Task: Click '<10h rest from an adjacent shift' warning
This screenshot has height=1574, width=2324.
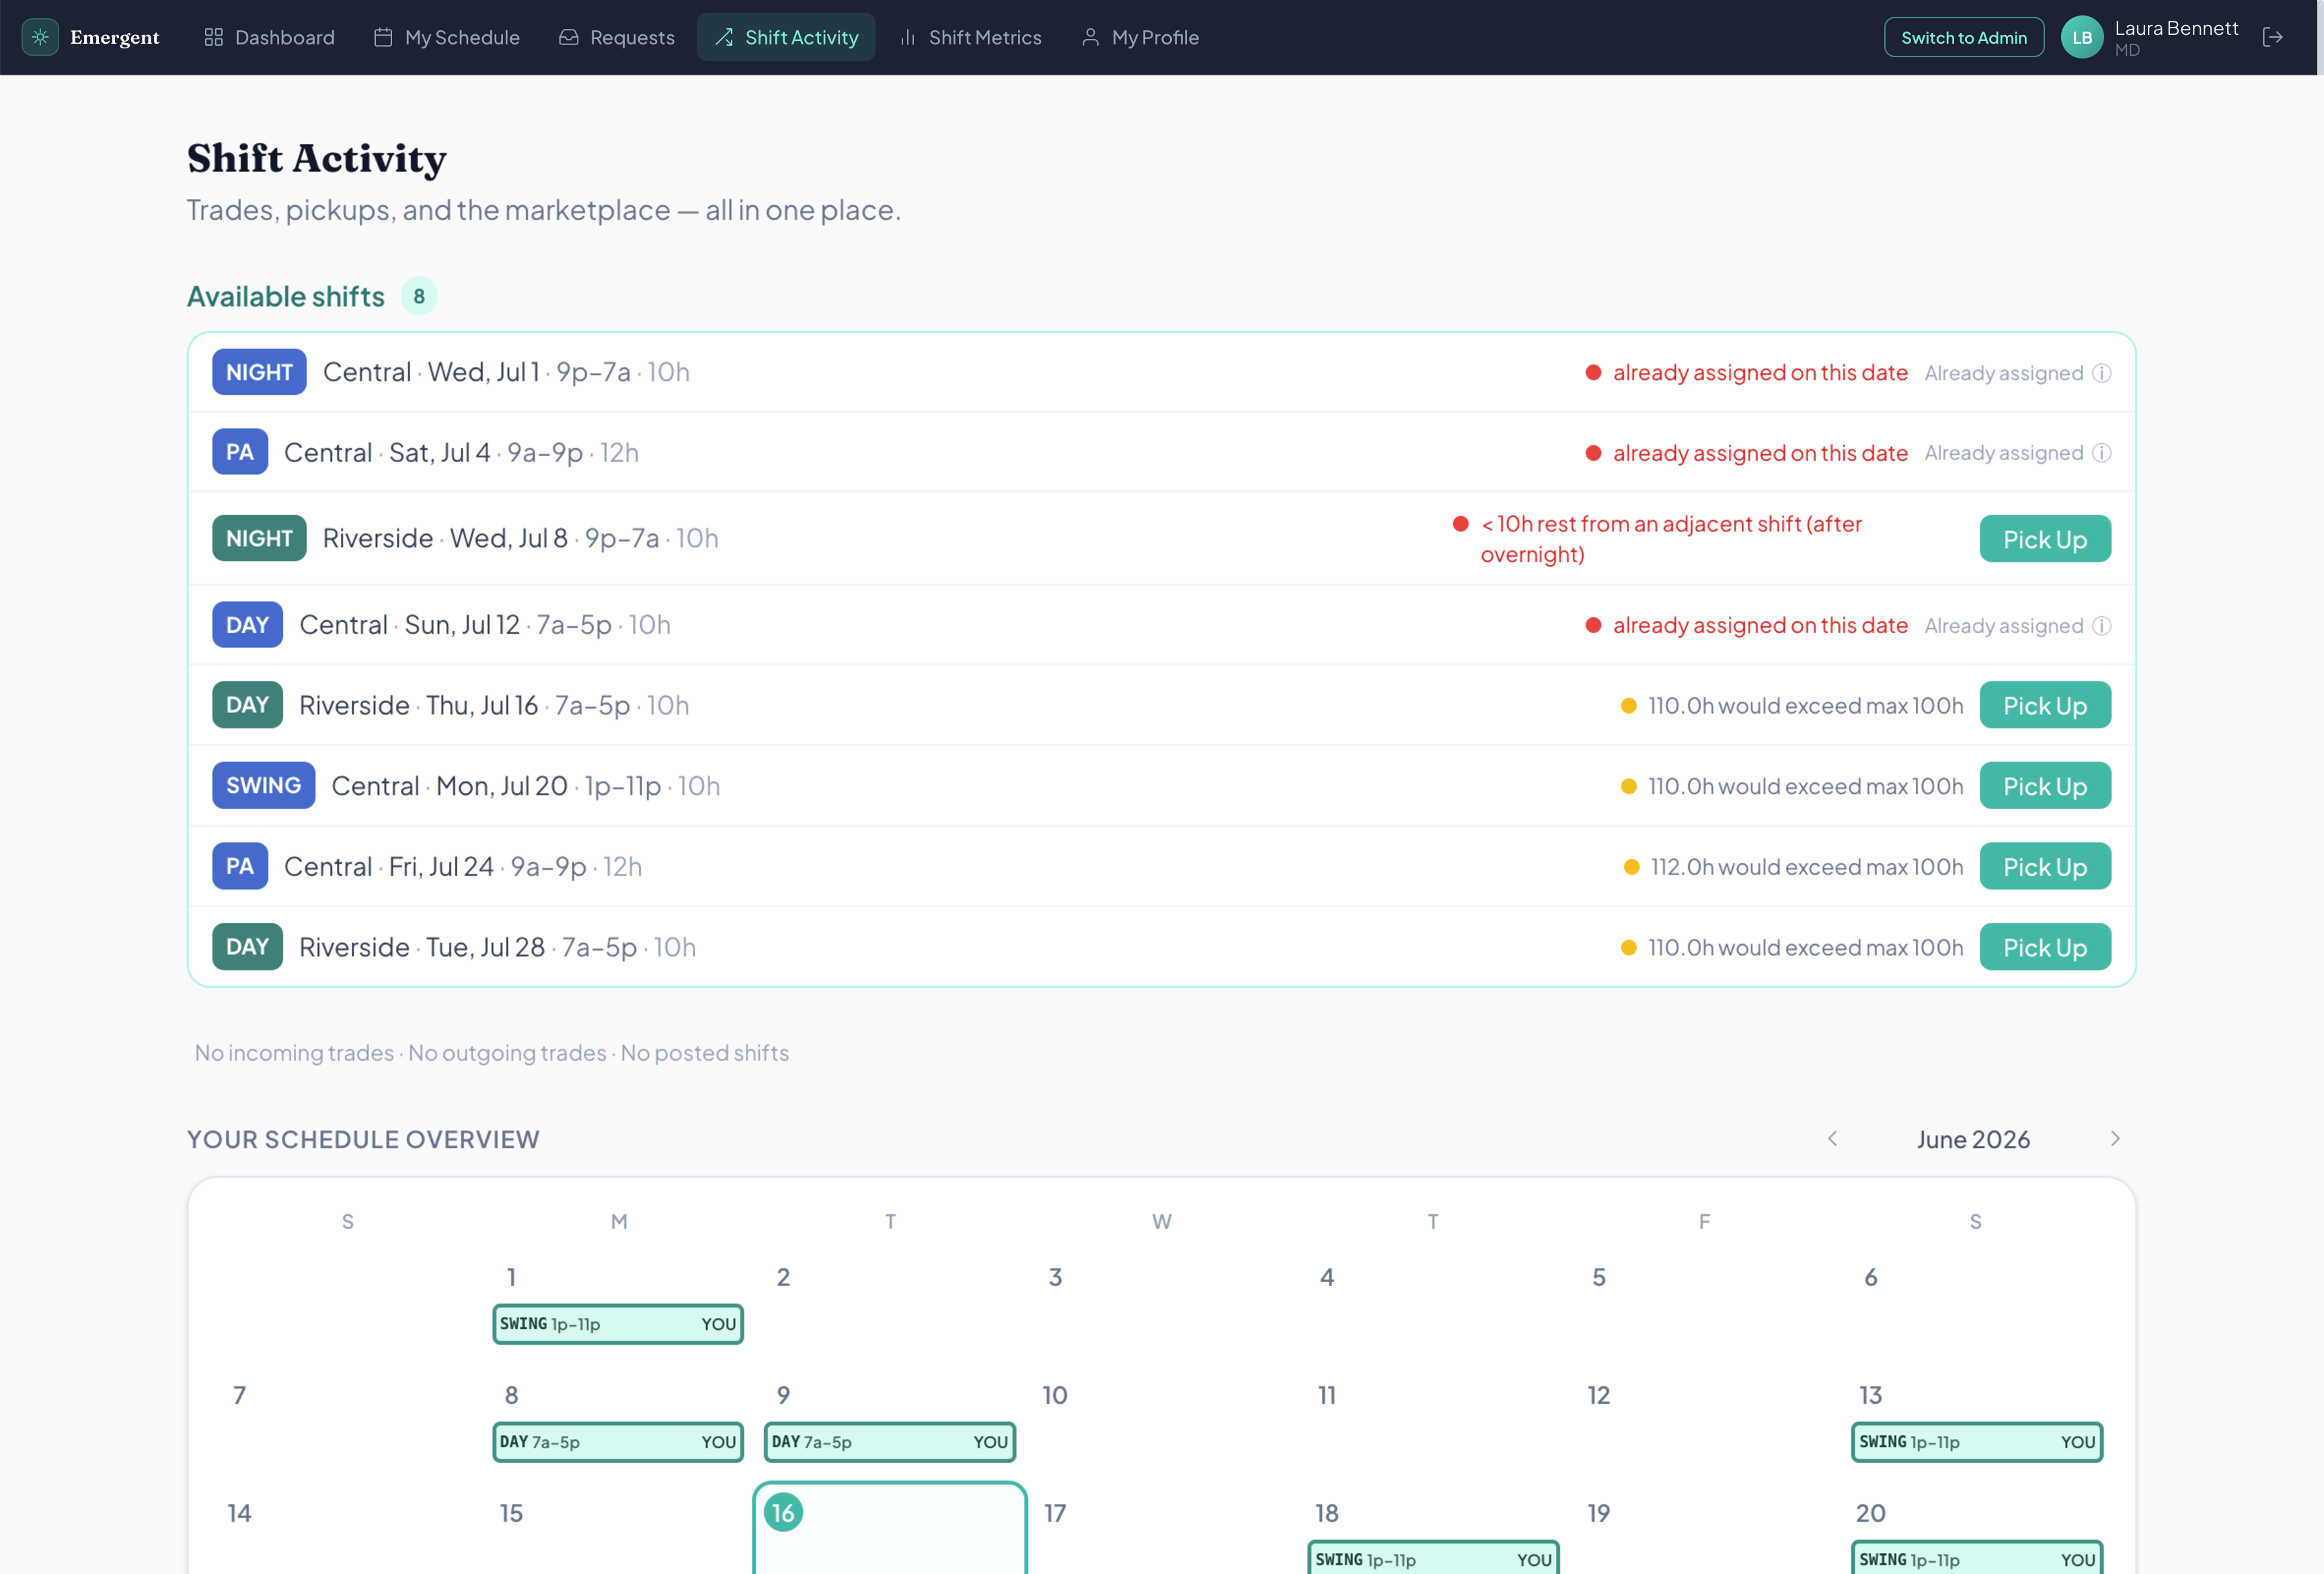Action: click(x=1671, y=539)
